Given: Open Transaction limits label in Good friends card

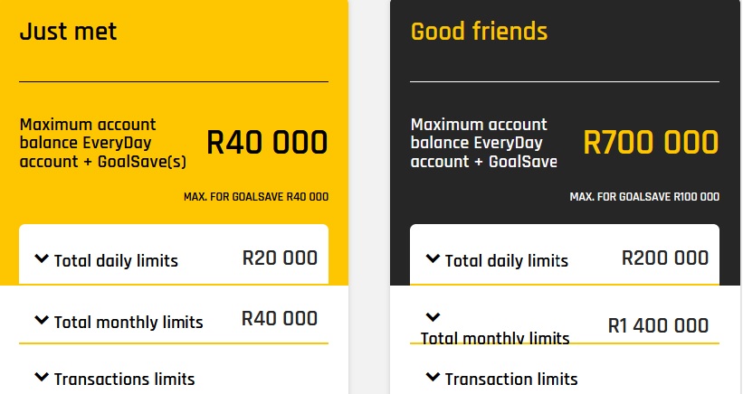Looking at the screenshot, I should (x=511, y=380).
